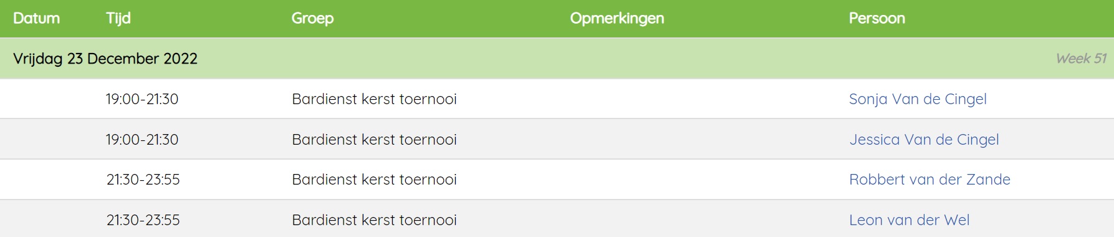Image resolution: width=1114 pixels, height=237 pixels.
Task: Select the Persoon column header
Action: coord(877,18)
